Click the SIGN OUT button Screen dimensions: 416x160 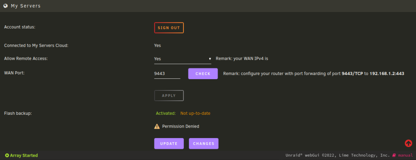[x=169, y=28]
